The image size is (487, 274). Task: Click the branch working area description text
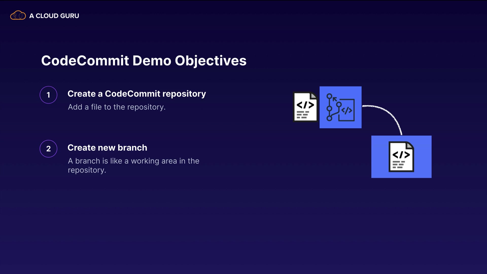point(133,161)
